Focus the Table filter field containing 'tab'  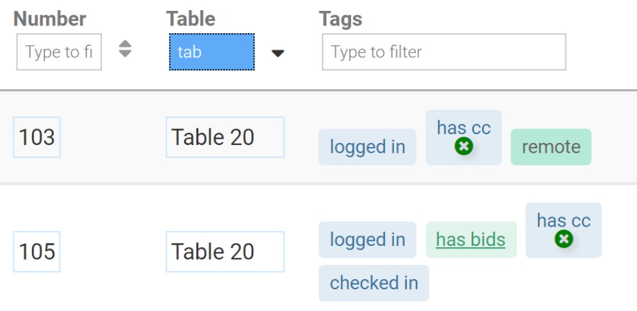[x=212, y=52]
